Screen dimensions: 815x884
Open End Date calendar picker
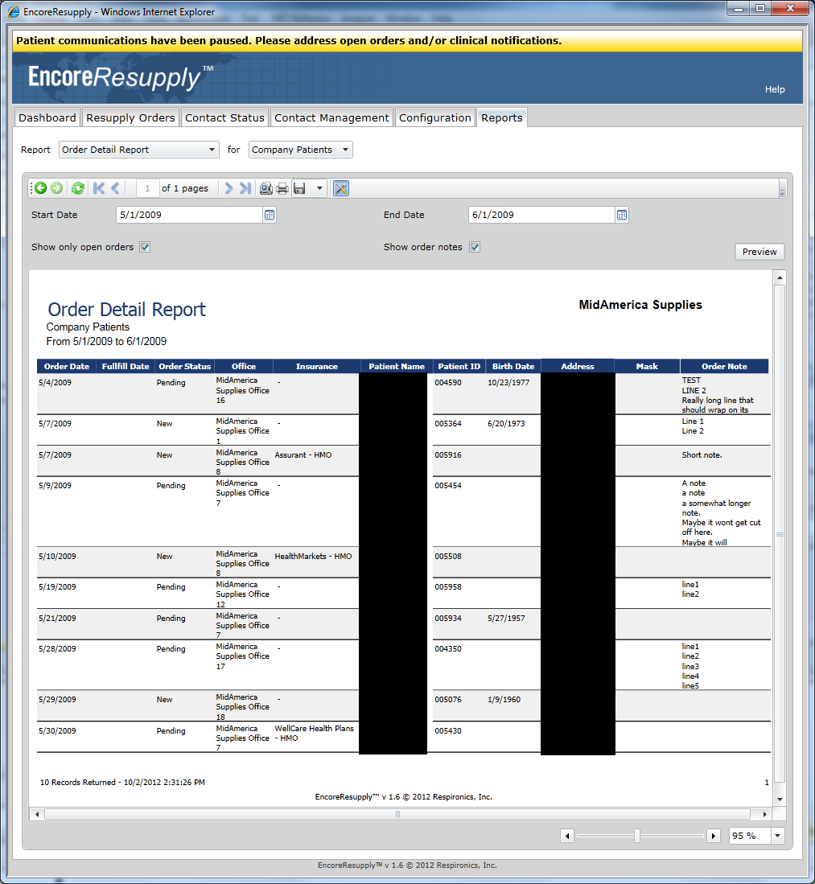click(x=622, y=215)
